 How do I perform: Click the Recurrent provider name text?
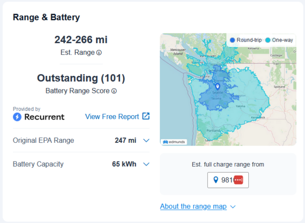pyautogui.click(x=45, y=117)
